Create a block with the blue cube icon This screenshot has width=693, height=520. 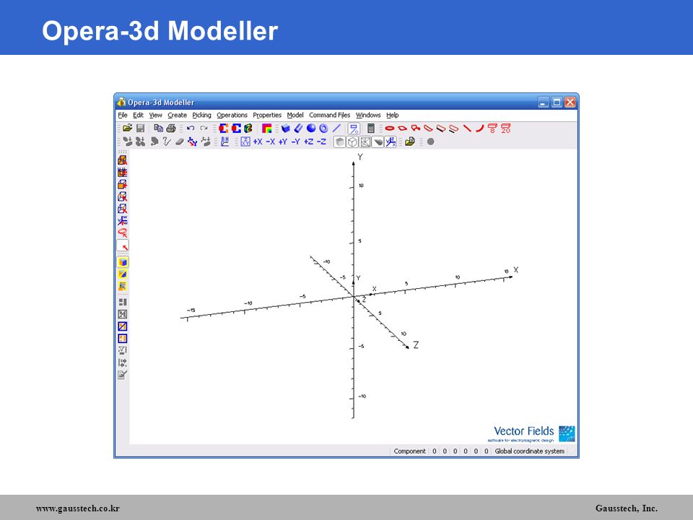[286, 129]
